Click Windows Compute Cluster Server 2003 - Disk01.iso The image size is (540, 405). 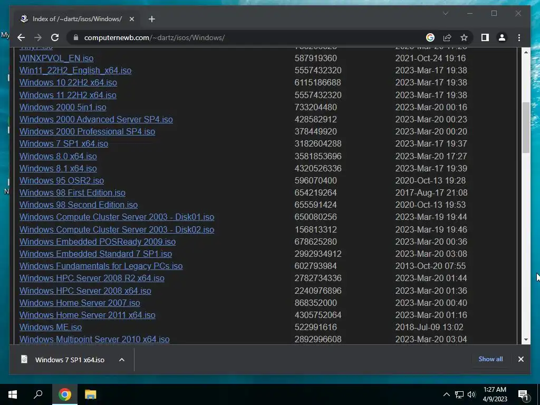click(117, 217)
